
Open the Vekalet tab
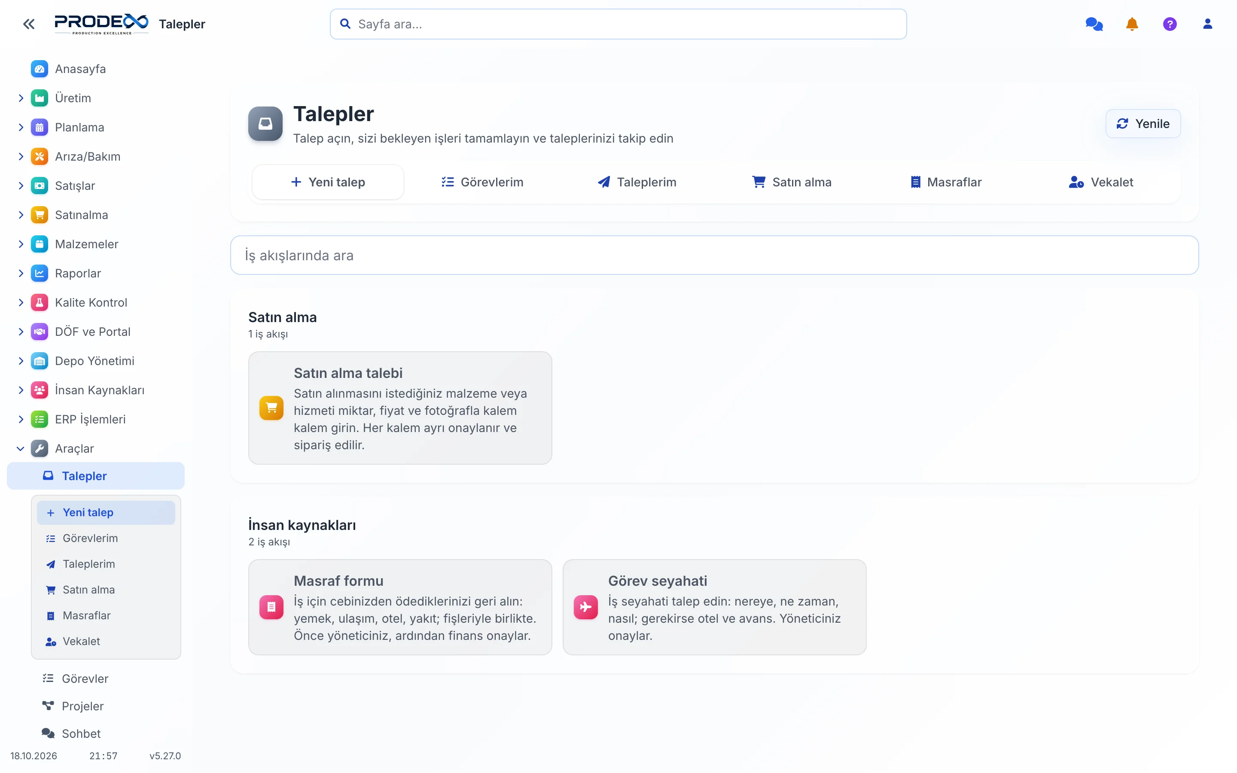(1101, 182)
